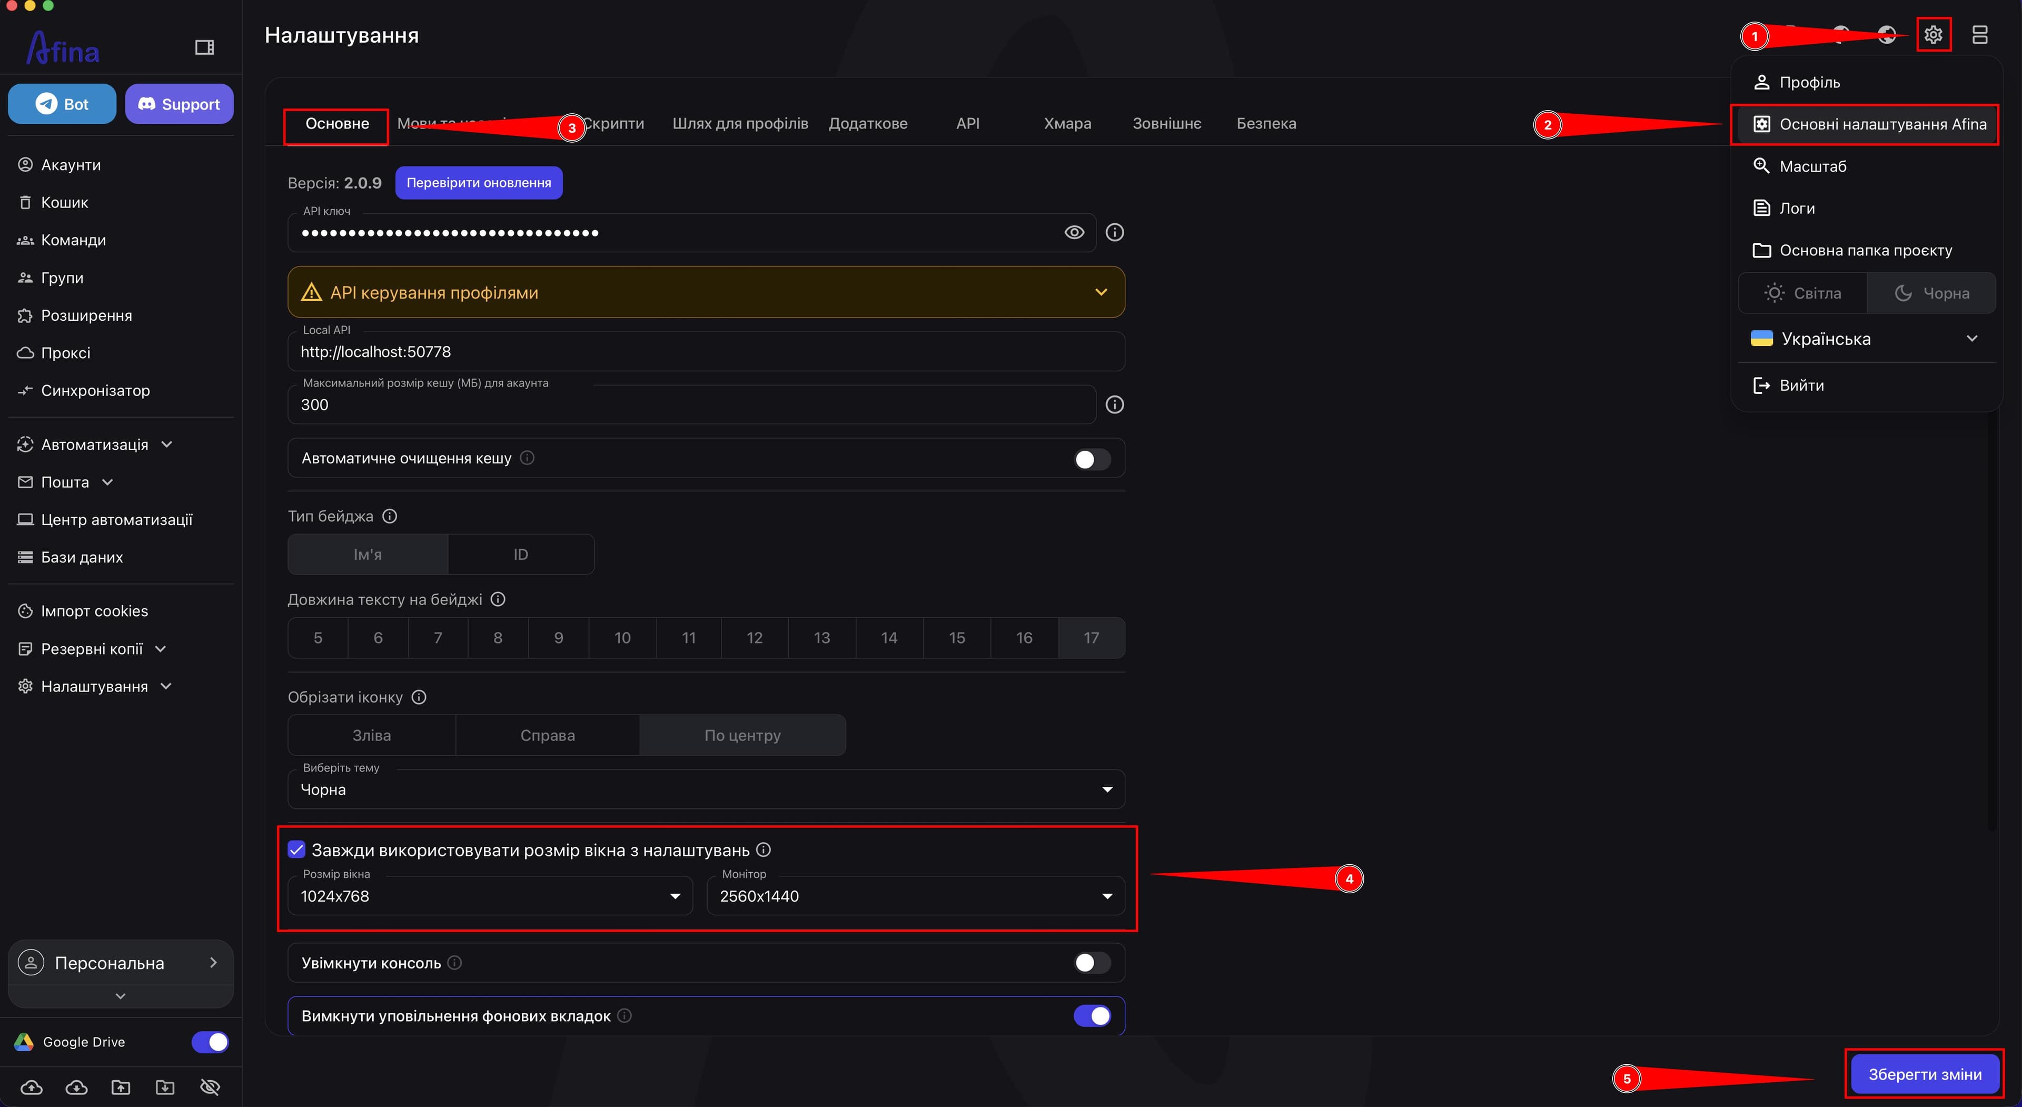Switch to the Основне tab
2022x1107 pixels.
(x=337, y=124)
